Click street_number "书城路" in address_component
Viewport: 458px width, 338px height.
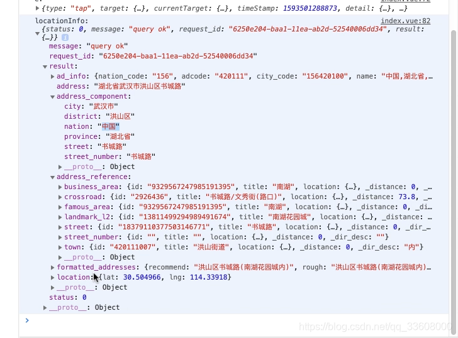click(x=141, y=156)
